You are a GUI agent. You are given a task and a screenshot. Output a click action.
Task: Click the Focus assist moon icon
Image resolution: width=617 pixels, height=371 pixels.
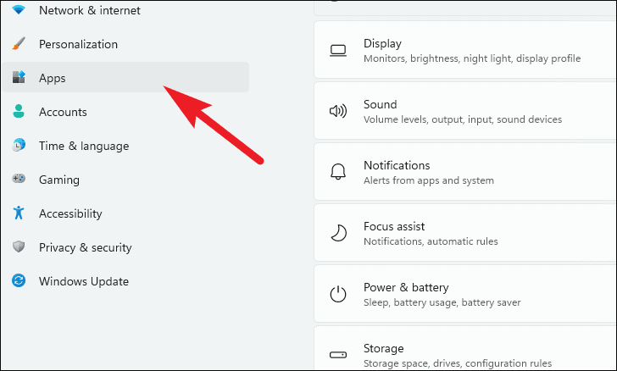(338, 233)
